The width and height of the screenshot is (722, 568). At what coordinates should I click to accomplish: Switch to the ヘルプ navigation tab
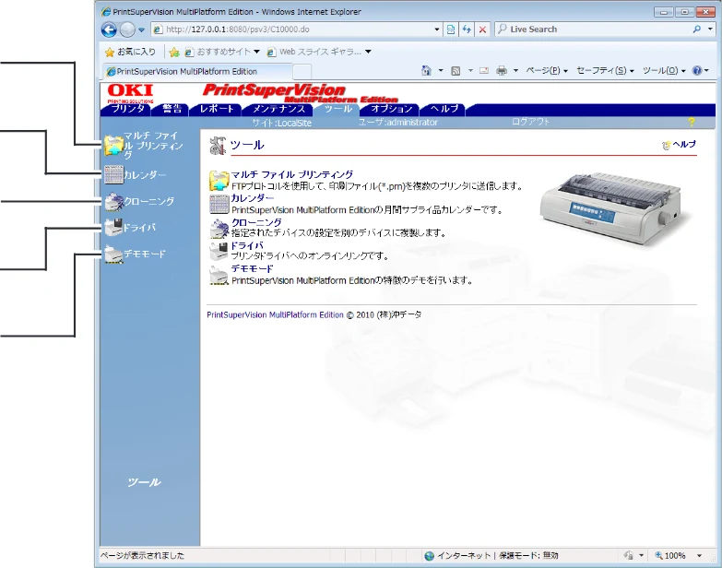[x=444, y=109]
